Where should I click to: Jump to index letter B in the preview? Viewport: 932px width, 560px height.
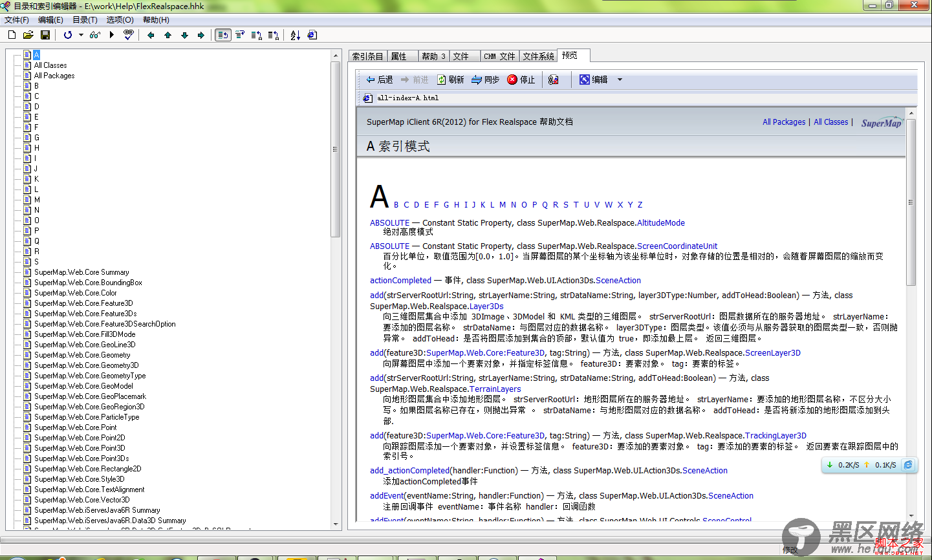coord(396,204)
